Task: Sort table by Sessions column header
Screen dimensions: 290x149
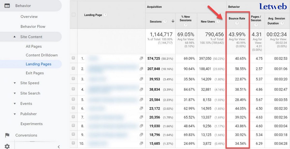Action: tap(156, 22)
